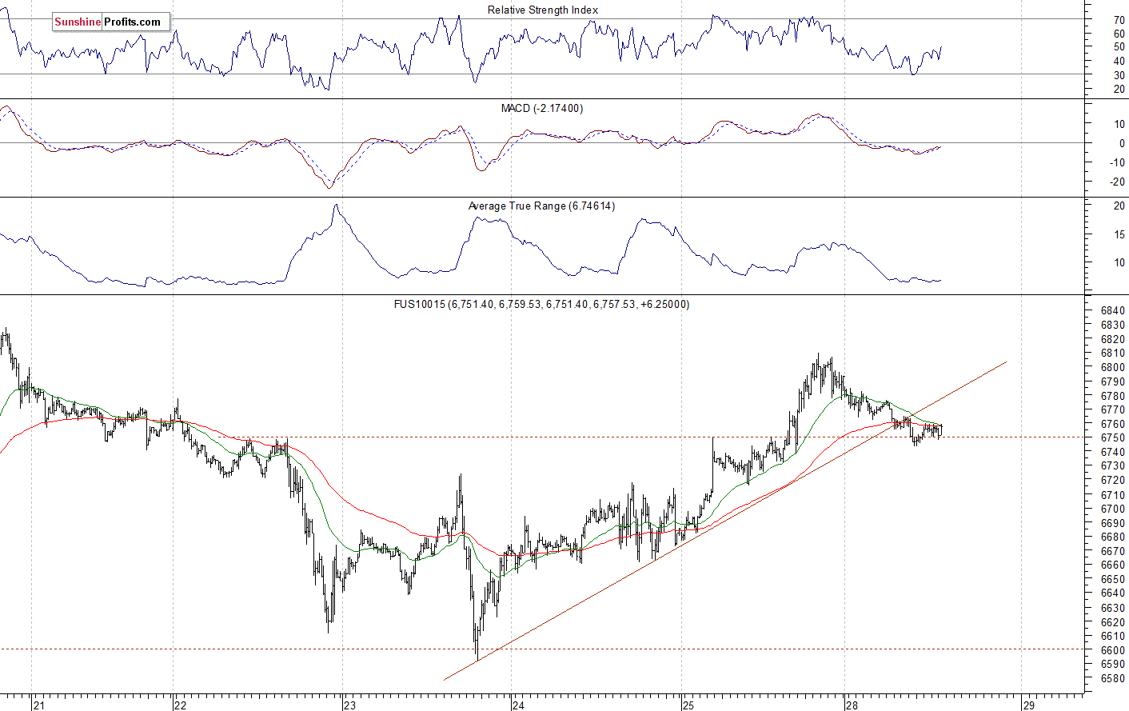Viewport: 1129px width, 711px height.
Task: Click the ATR 10 axis label
Action: click(x=1119, y=262)
